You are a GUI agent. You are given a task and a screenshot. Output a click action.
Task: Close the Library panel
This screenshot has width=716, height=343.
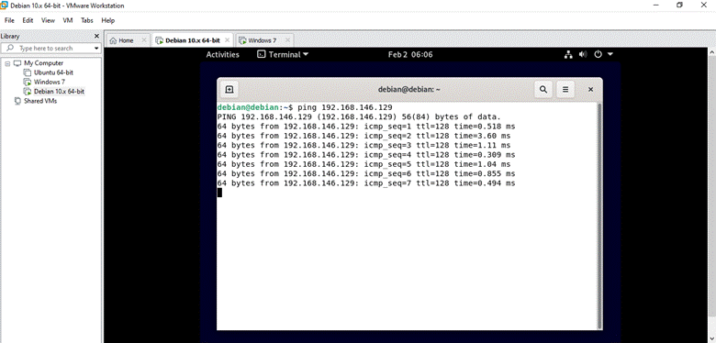(96, 36)
